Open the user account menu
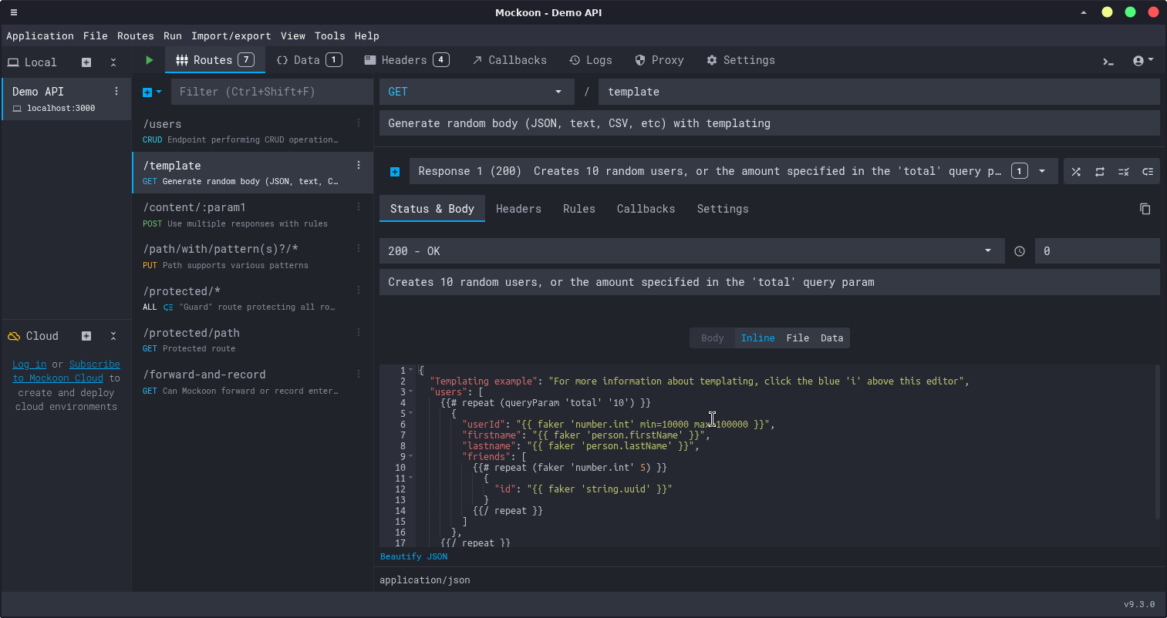Screen dimensions: 1167x618 click(1143, 61)
